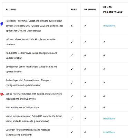Follow 'install here' link for Callerbot plugin
This screenshot has width=128, height=138.
pos(109,132)
